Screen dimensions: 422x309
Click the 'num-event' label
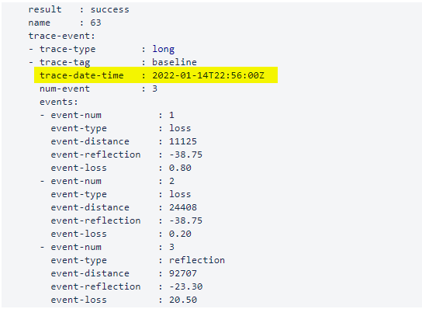tap(64, 89)
